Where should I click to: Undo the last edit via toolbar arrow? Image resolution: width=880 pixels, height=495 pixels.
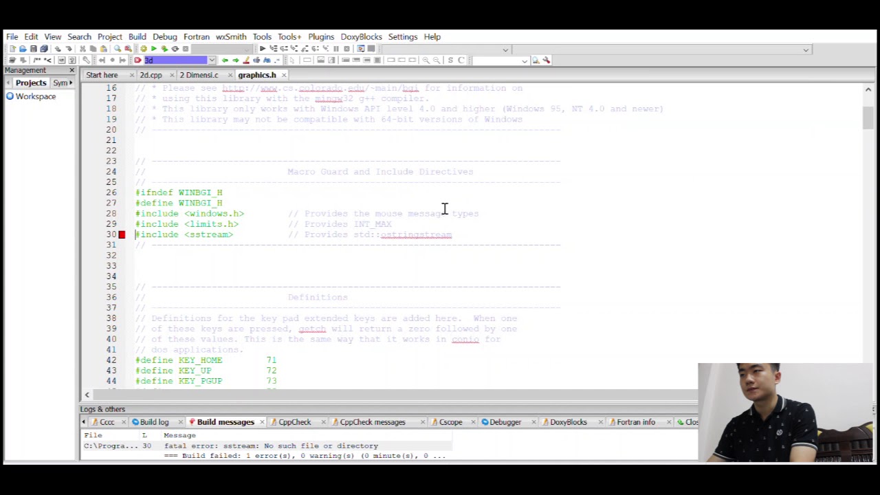click(x=58, y=49)
